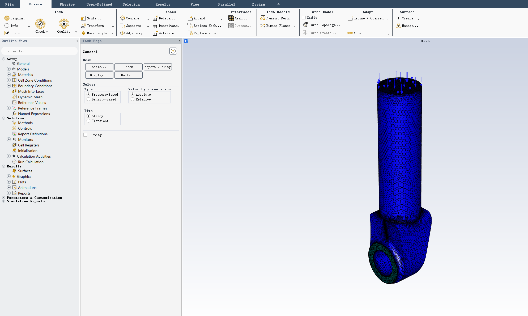Click the Scale... button in Task Page
This screenshot has width=528, height=316.
pos(99,67)
